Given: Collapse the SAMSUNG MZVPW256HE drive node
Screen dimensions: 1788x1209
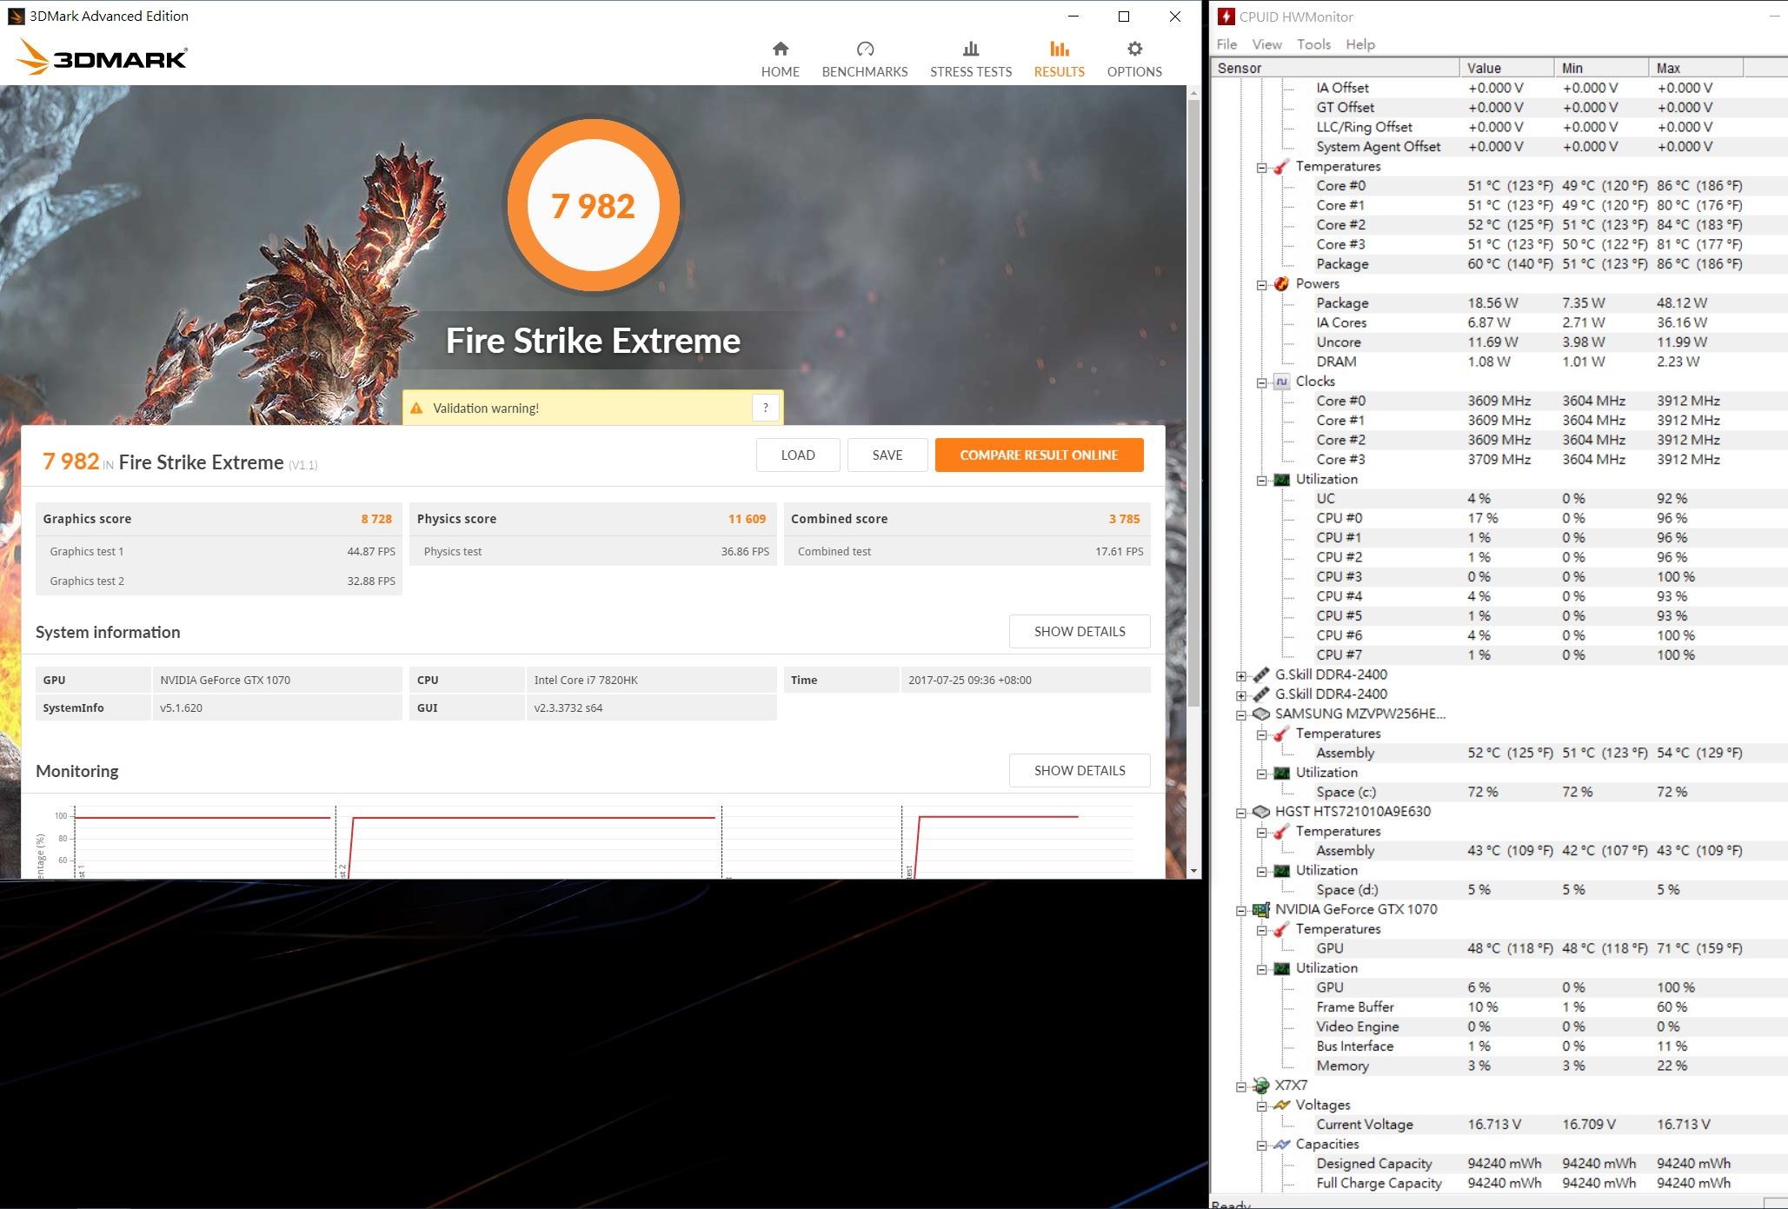Looking at the screenshot, I should [1240, 715].
